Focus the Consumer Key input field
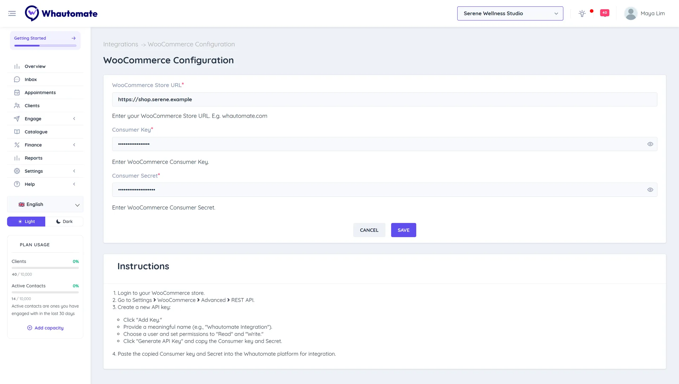 click(384, 144)
